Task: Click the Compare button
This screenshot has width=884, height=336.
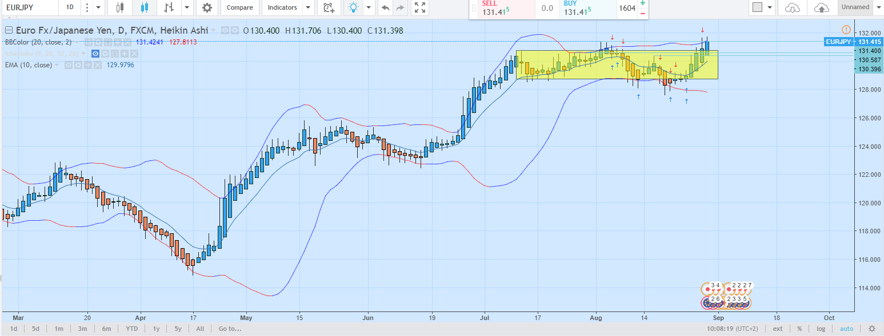Action: coord(240,7)
